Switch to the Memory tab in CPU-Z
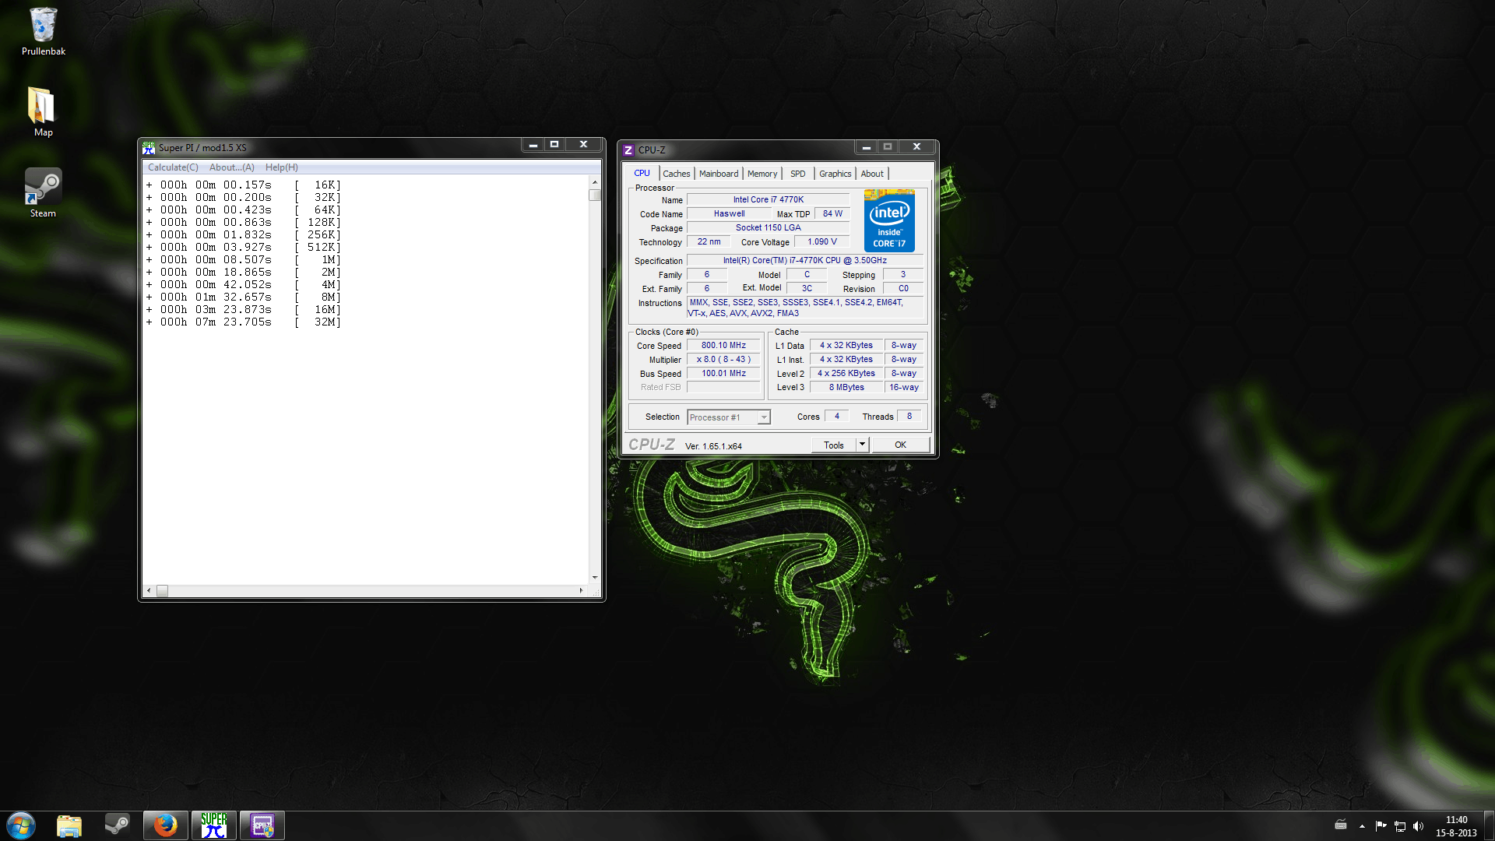The image size is (1495, 841). pyautogui.click(x=762, y=174)
